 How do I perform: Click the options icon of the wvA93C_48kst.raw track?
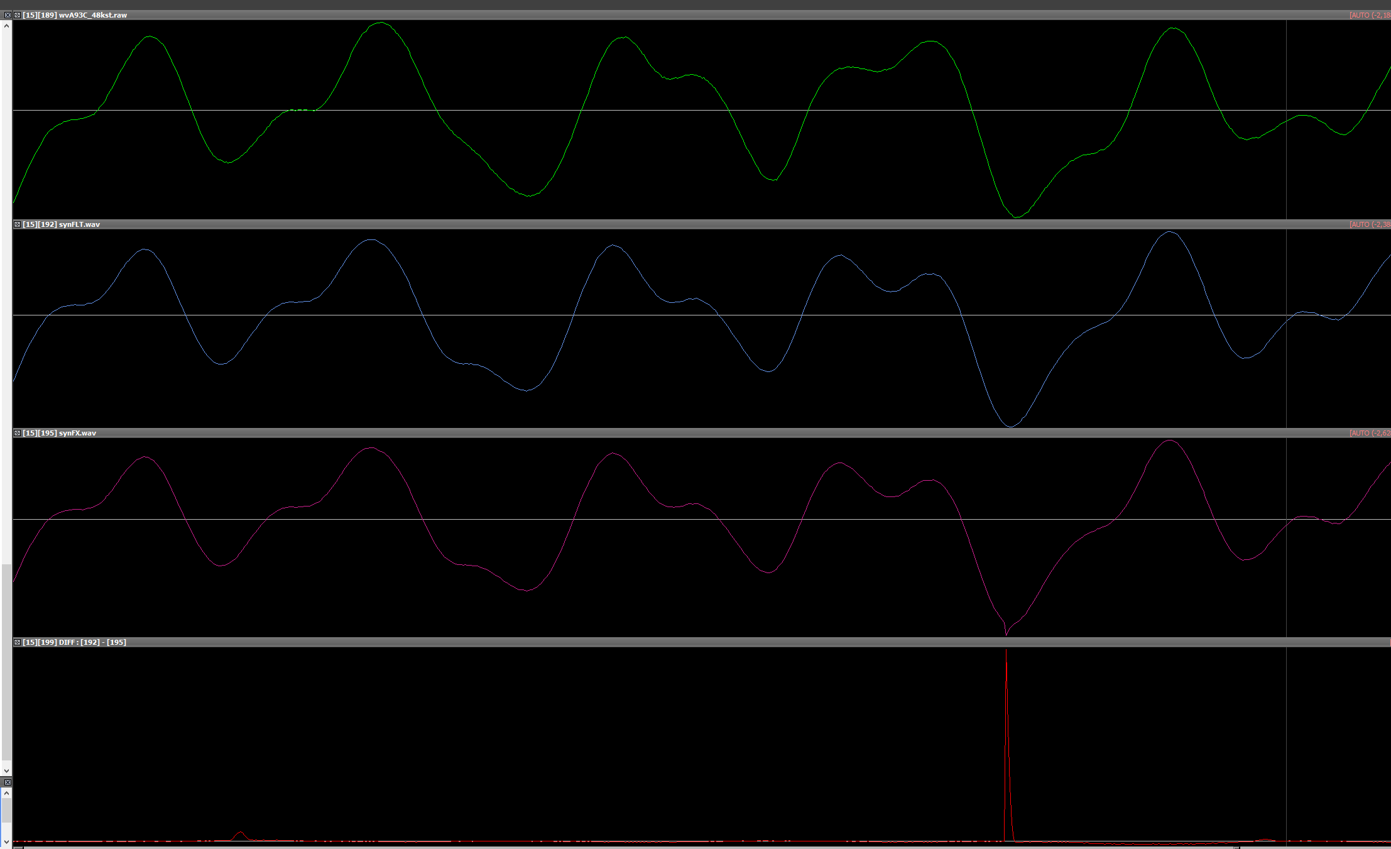click(x=18, y=15)
